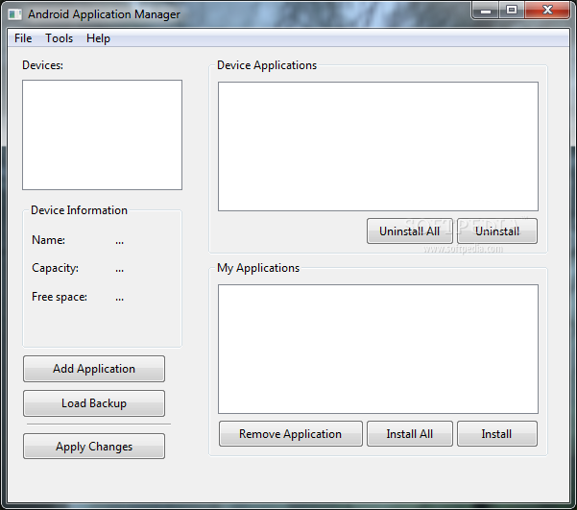This screenshot has height=510, width=577.
Task: Select the My Applications list box
Action: (378, 349)
